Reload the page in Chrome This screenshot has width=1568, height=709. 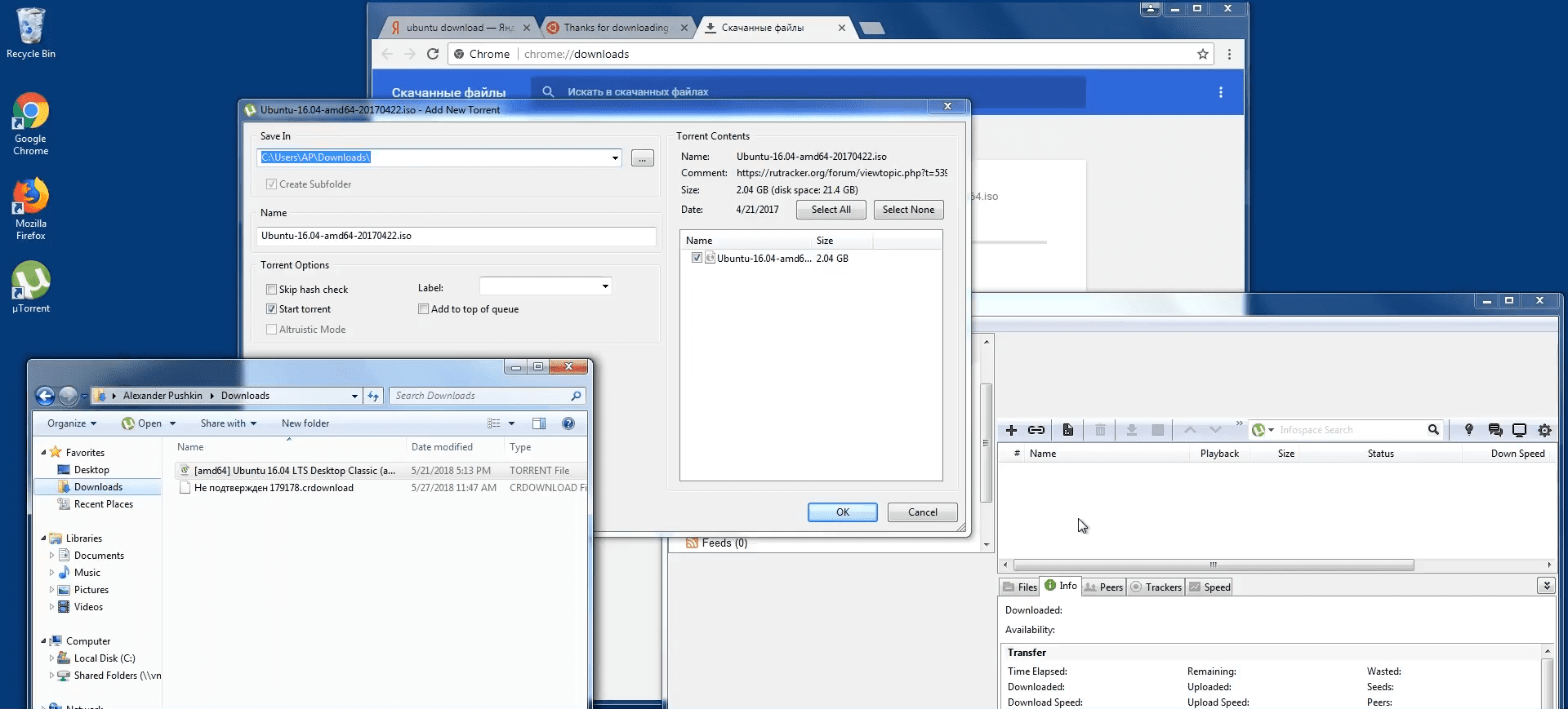coord(433,54)
